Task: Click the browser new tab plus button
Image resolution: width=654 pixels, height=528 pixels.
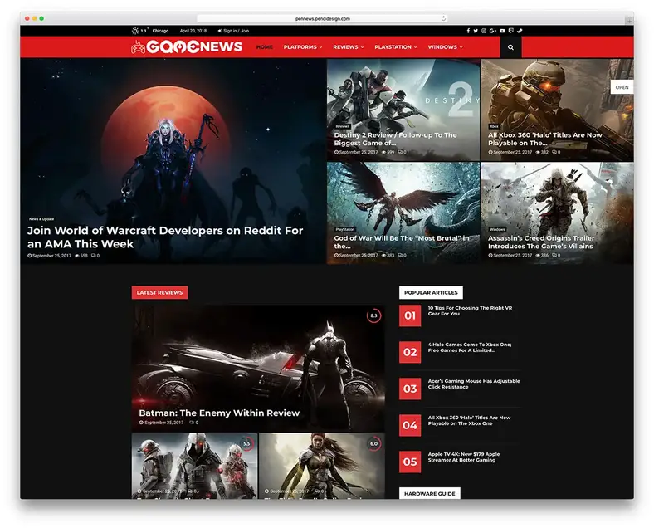Action: 629,19
